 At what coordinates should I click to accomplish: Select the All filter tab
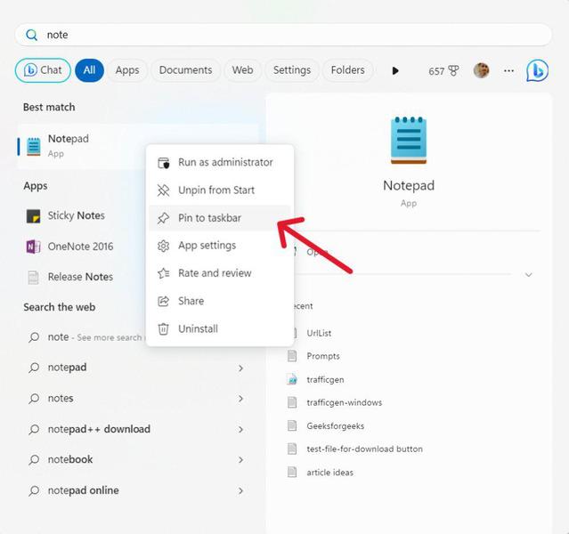[89, 70]
